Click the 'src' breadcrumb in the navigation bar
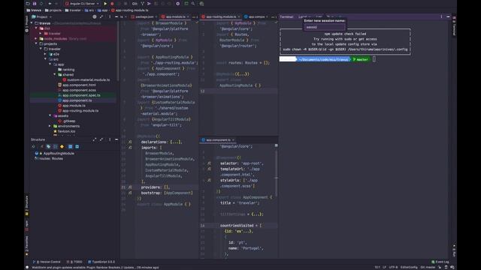 [x=89, y=10]
